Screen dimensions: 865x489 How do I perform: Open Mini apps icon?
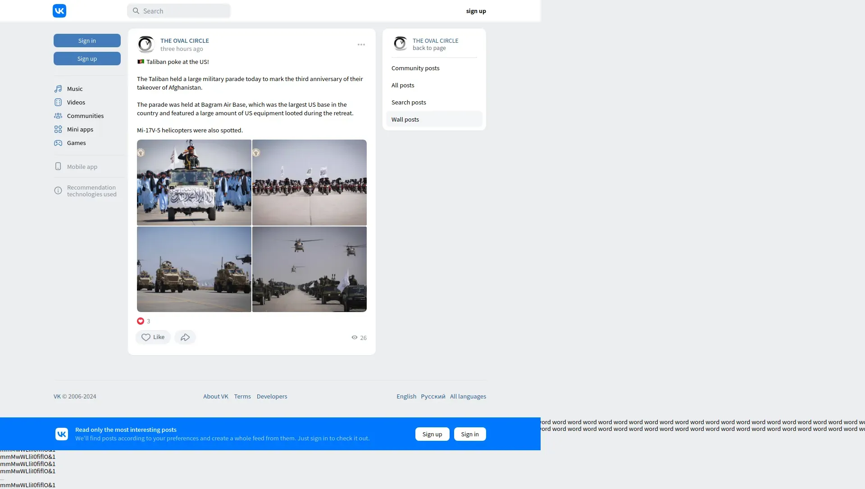tap(58, 129)
